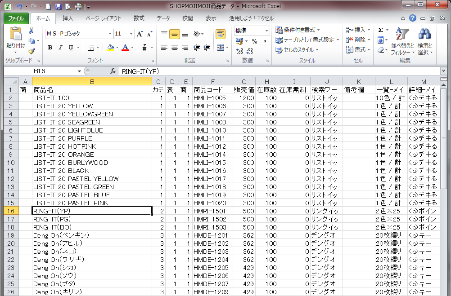Click the AutoSum sigma icon
Screen dimensions: 451x296
(381, 30)
